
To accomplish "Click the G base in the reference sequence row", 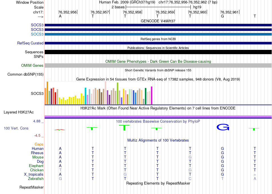I will pos(222,16).
